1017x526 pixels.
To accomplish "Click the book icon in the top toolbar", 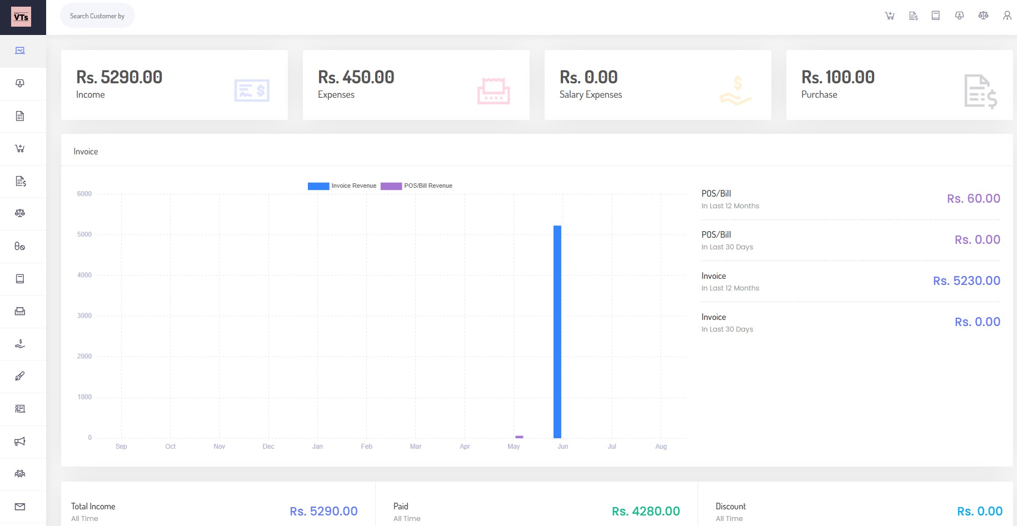I will coord(935,15).
